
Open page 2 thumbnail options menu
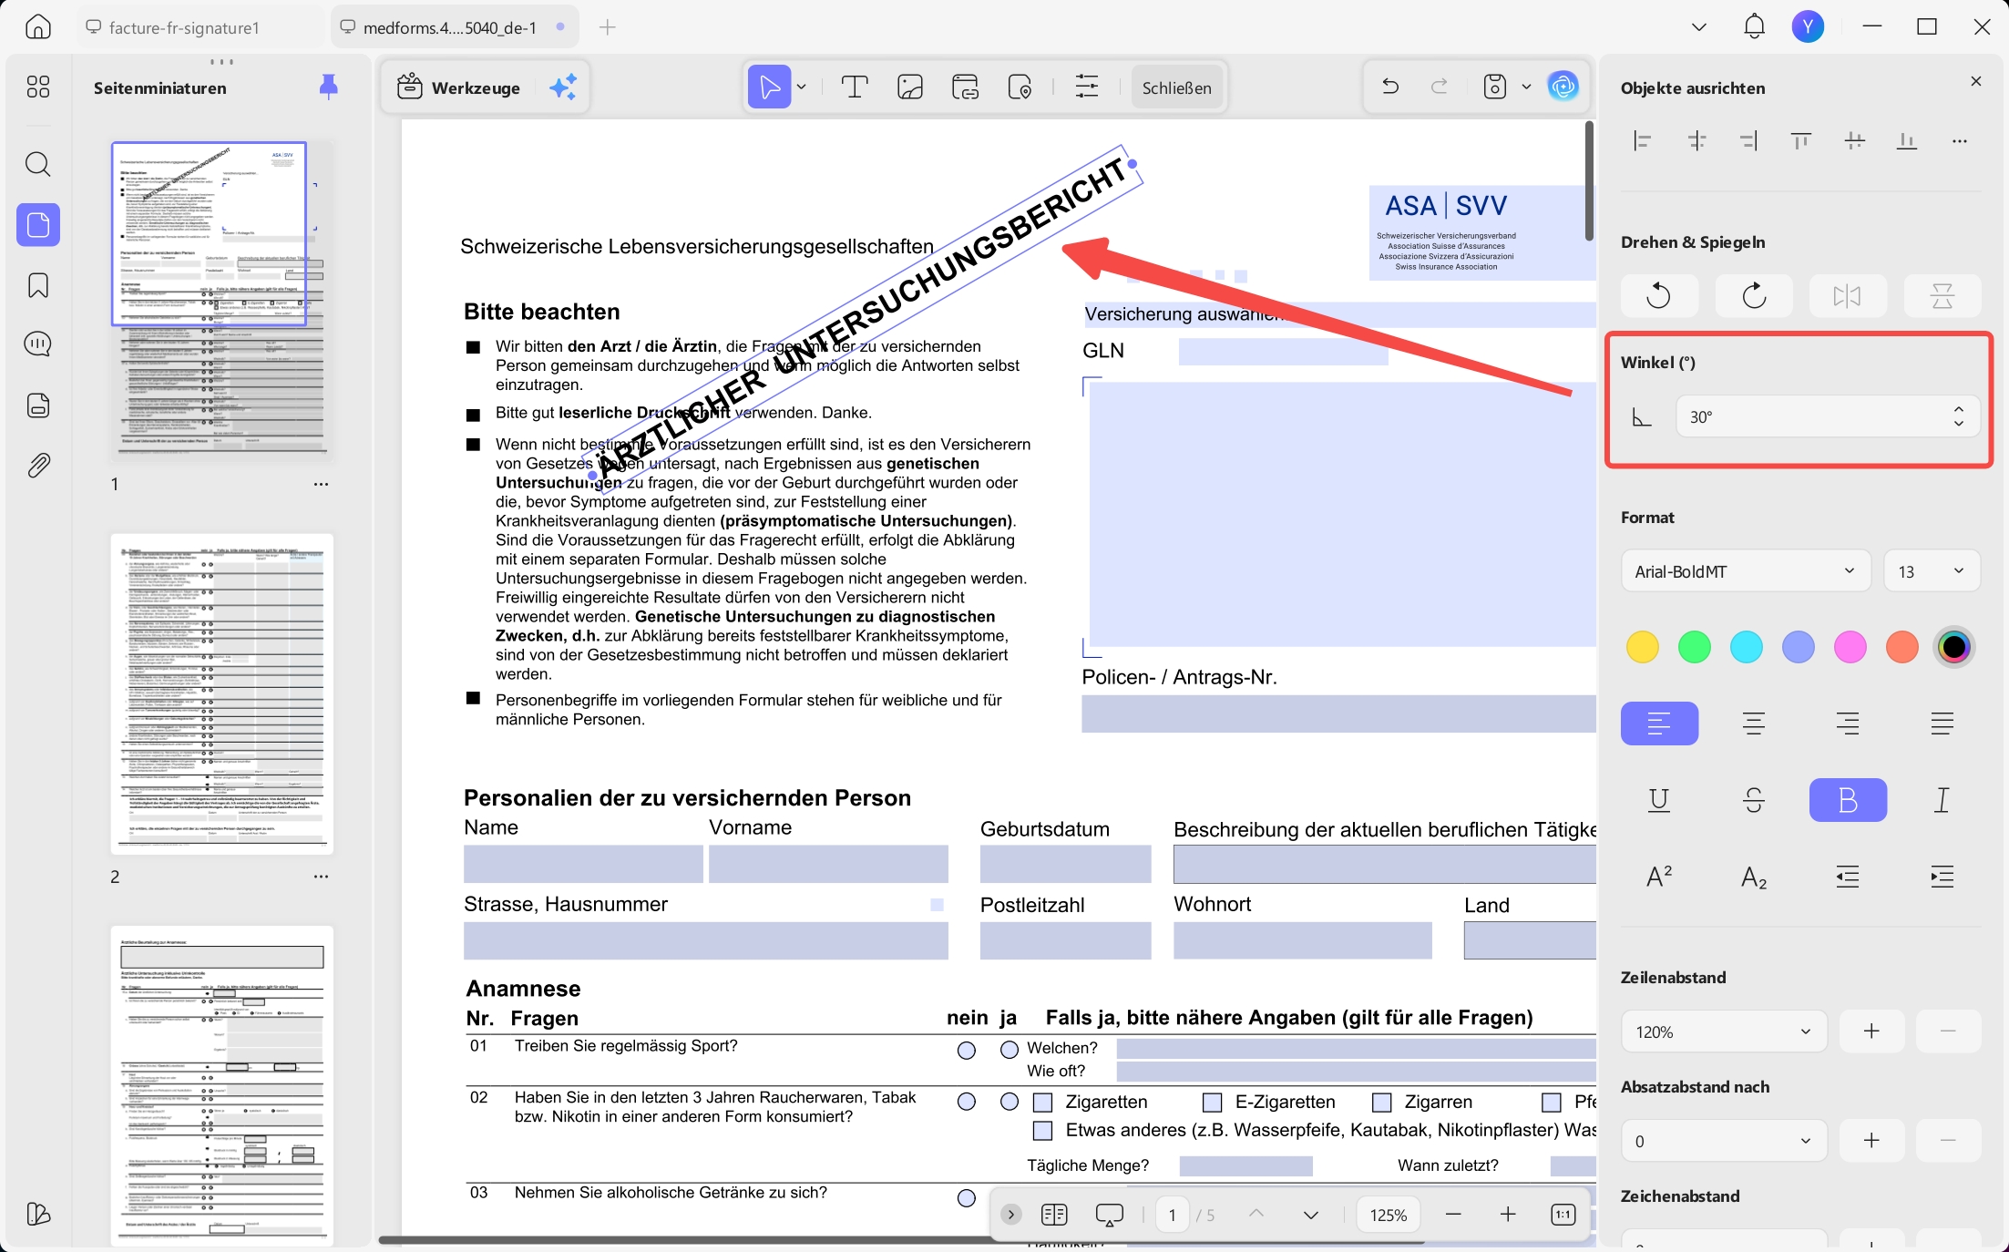[x=321, y=877]
